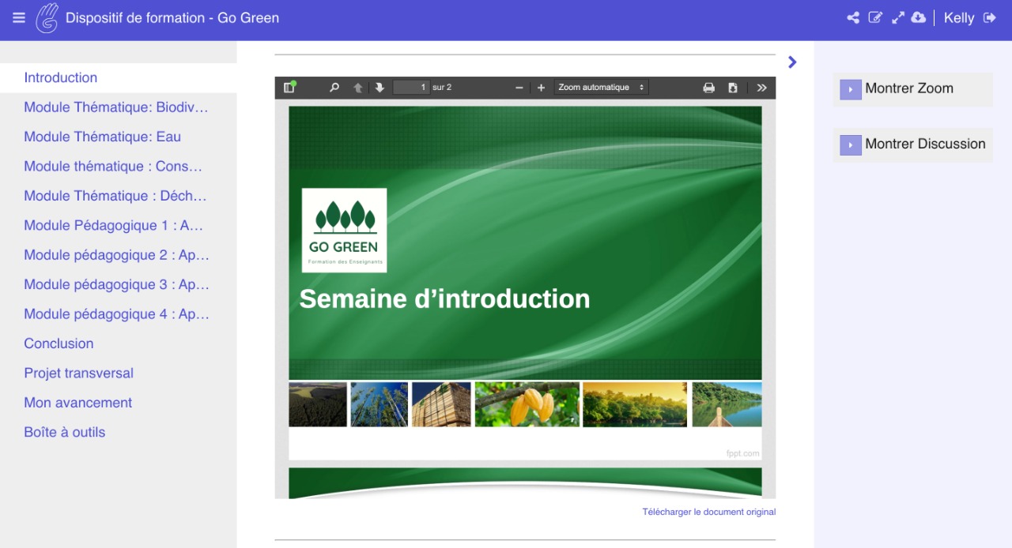Show the Montrer Zoom panel
Image resolution: width=1012 pixels, height=548 pixels.
[913, 89]
